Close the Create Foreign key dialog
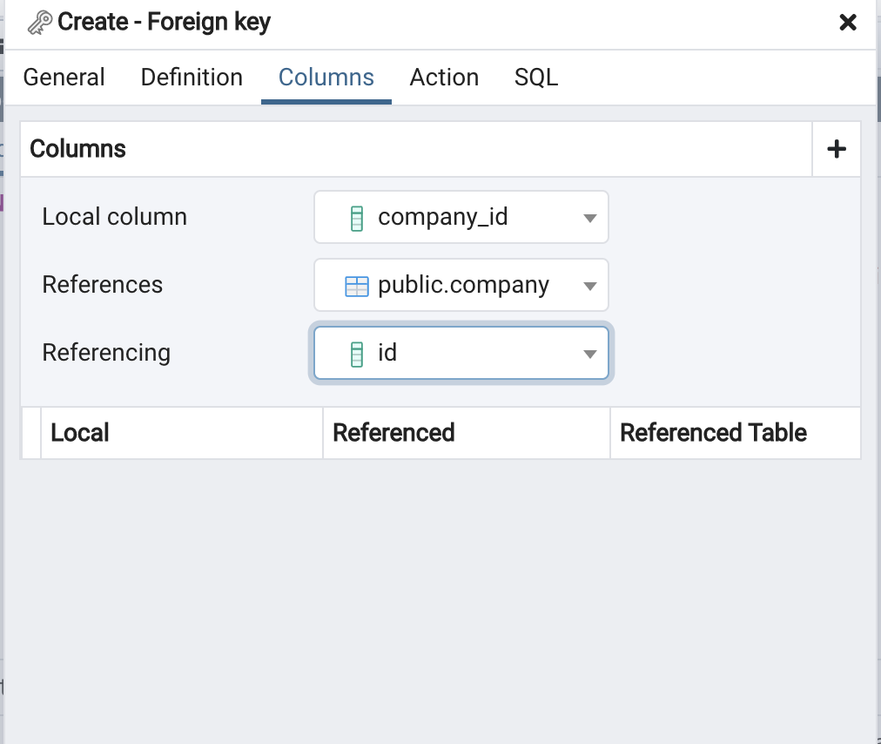Screen dimensions: 881x744 click(x=848, y=23)
